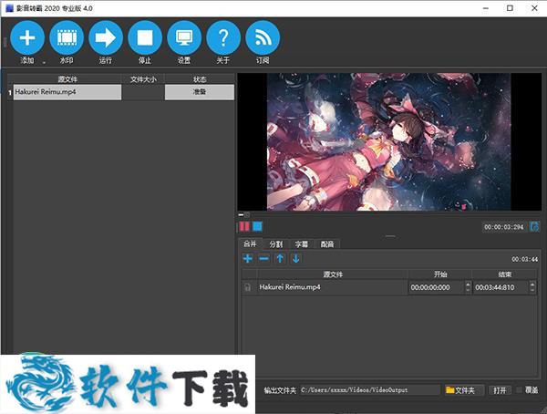Decrease start time with down spinner arrow
Screen dimensions: 547x414
click(x=468, y=291)
